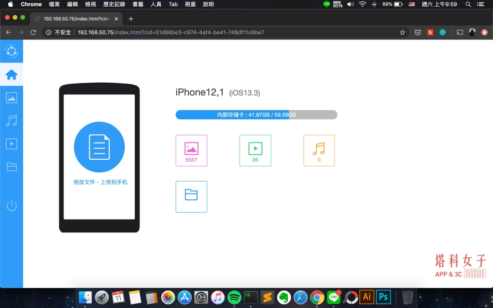Open Spotify from the Dock

pyautogui.click(x=234, y=297)
